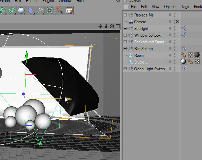The height and width of the screenshot is (160, 202).
Task: Open the Objects manager View menu
Action: click(156, 7)
